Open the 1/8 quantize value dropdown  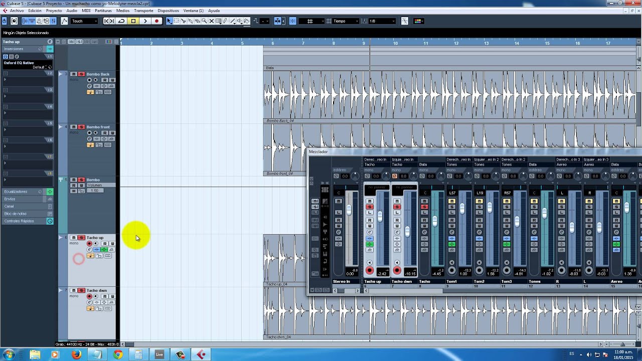tap(382, 21)
